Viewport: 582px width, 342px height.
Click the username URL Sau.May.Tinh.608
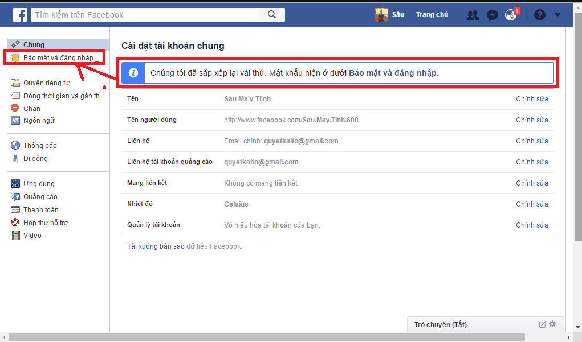click(291, 120)
